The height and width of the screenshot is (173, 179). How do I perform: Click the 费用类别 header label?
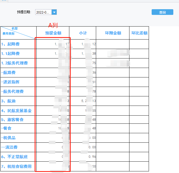[8, 34]
